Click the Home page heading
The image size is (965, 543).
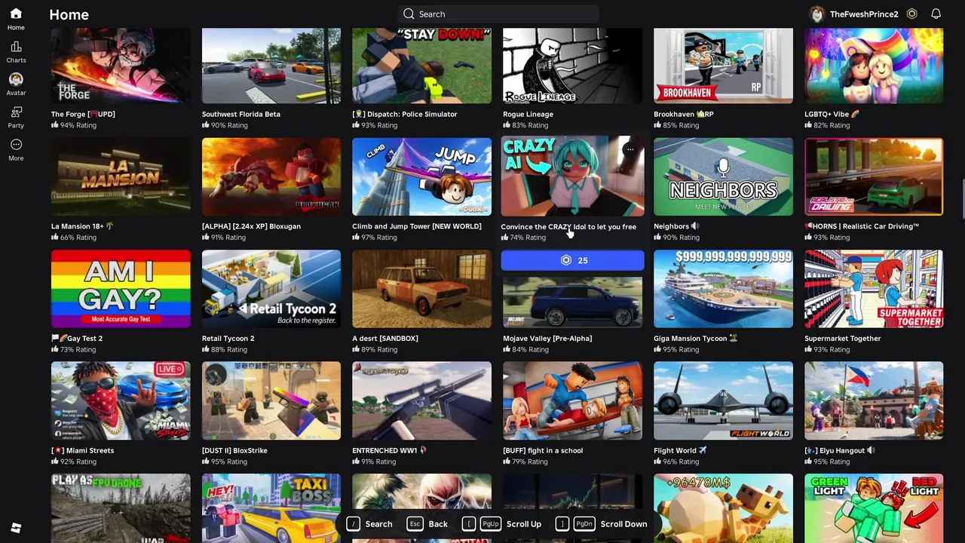click(69, 14)
